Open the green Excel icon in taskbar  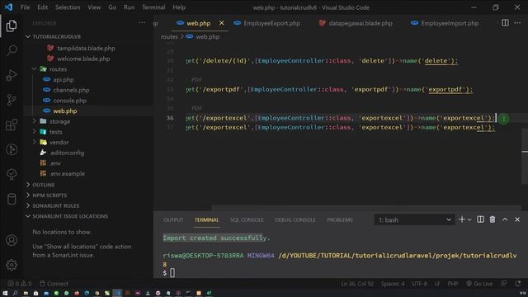pos(209,294)
